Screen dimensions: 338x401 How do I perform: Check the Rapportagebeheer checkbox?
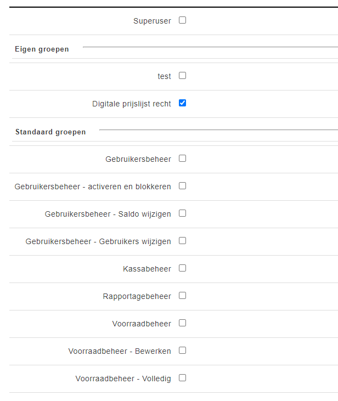(183, 296)
